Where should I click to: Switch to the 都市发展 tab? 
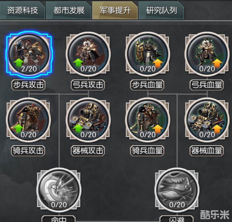(69, 10)
